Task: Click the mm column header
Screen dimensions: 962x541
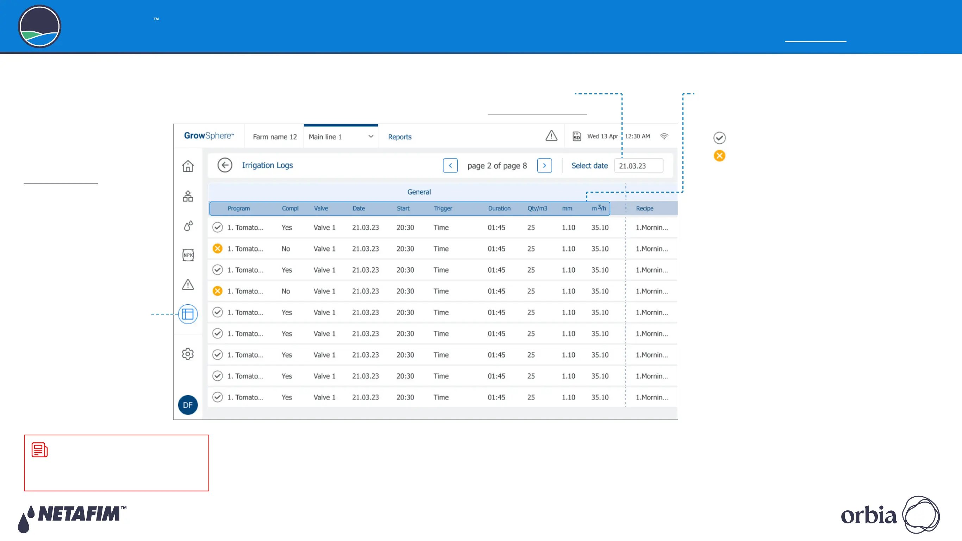Action: tap(567, 209)
